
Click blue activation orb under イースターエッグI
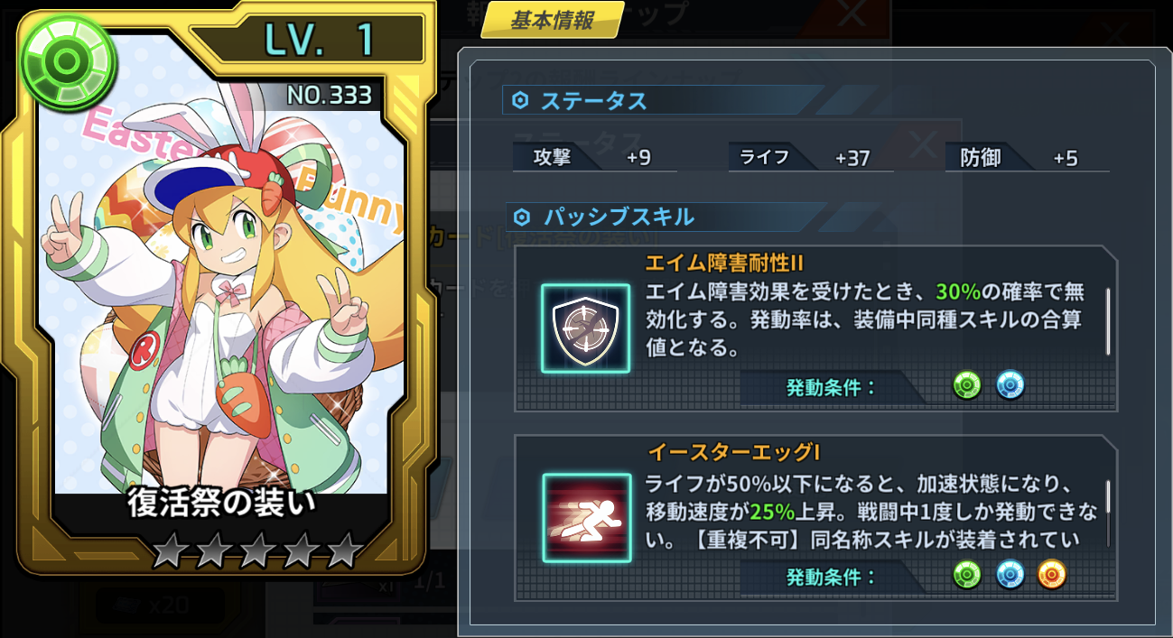coord(1010,575)
